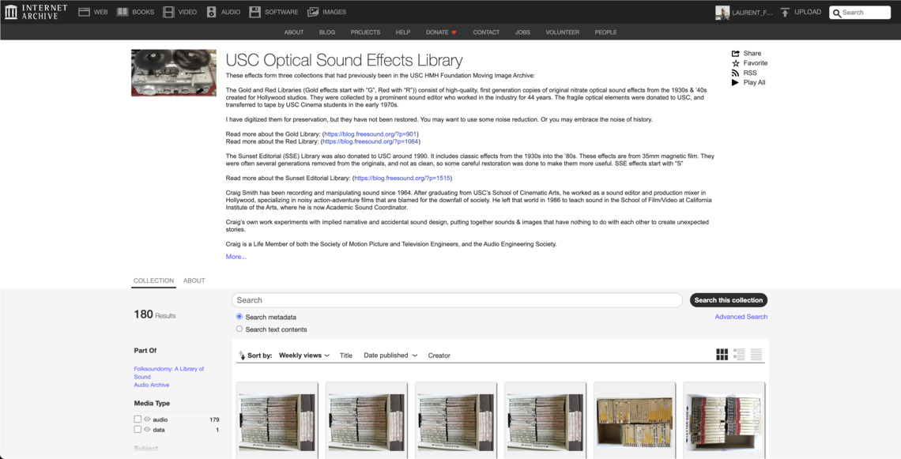Select Search metadata radio button
901x459 pixels.
click(239, 317)
